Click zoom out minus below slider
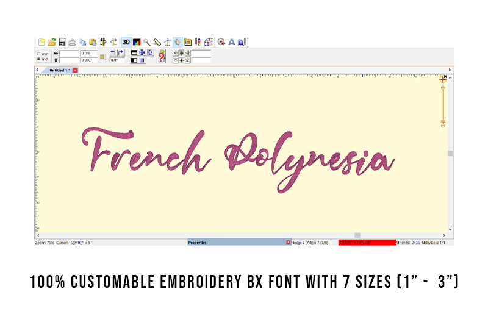The width and height of the screenshot is (488, 325). tap(443, 126)
